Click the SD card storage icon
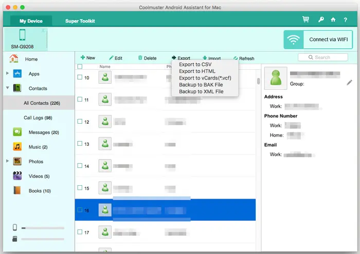360x254 pixels. [x=15, y=239]
